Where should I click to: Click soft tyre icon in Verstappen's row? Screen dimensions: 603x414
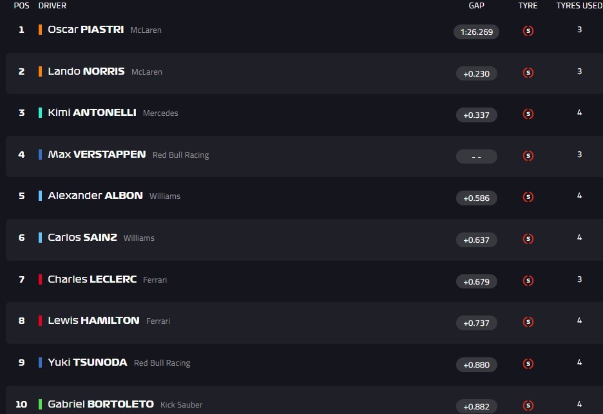[528, 155]
